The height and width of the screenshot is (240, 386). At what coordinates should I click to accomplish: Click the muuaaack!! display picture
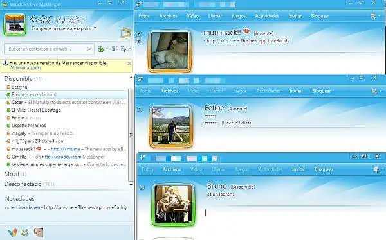coord(170,51)
